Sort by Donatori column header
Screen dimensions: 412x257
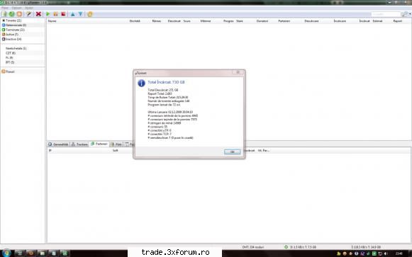point(262,21)
